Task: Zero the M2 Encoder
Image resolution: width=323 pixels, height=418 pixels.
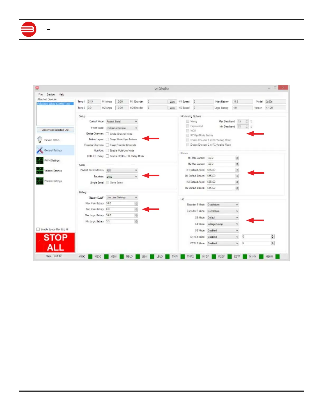Action: [172, 108]
